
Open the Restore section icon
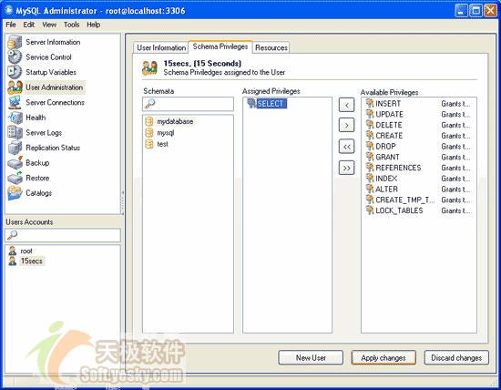tap(15, 178)
